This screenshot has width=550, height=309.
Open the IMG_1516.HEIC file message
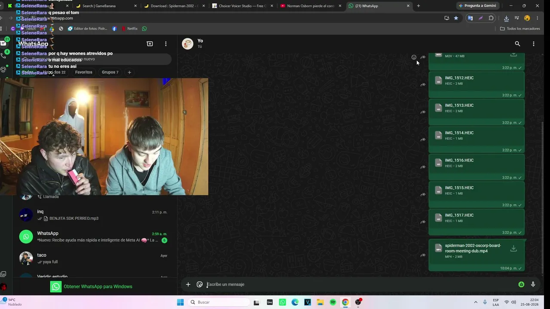pos(477,167)
